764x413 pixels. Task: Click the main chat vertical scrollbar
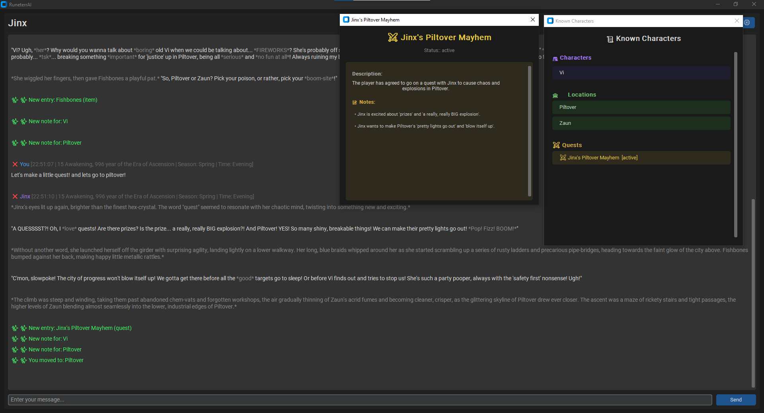click(x=753, y=293)
